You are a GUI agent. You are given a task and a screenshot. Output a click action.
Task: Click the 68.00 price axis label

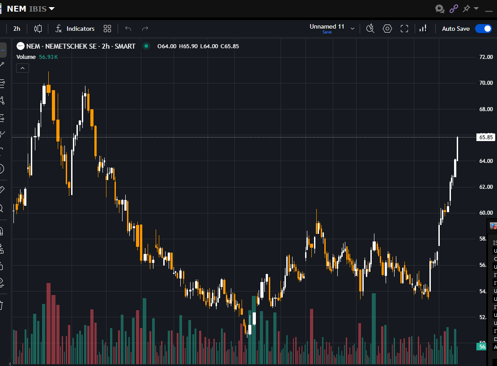click(486, 109)
